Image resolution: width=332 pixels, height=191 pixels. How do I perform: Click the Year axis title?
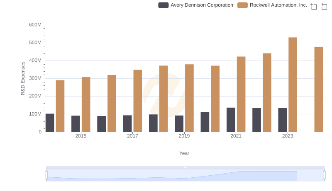[184, 153]
